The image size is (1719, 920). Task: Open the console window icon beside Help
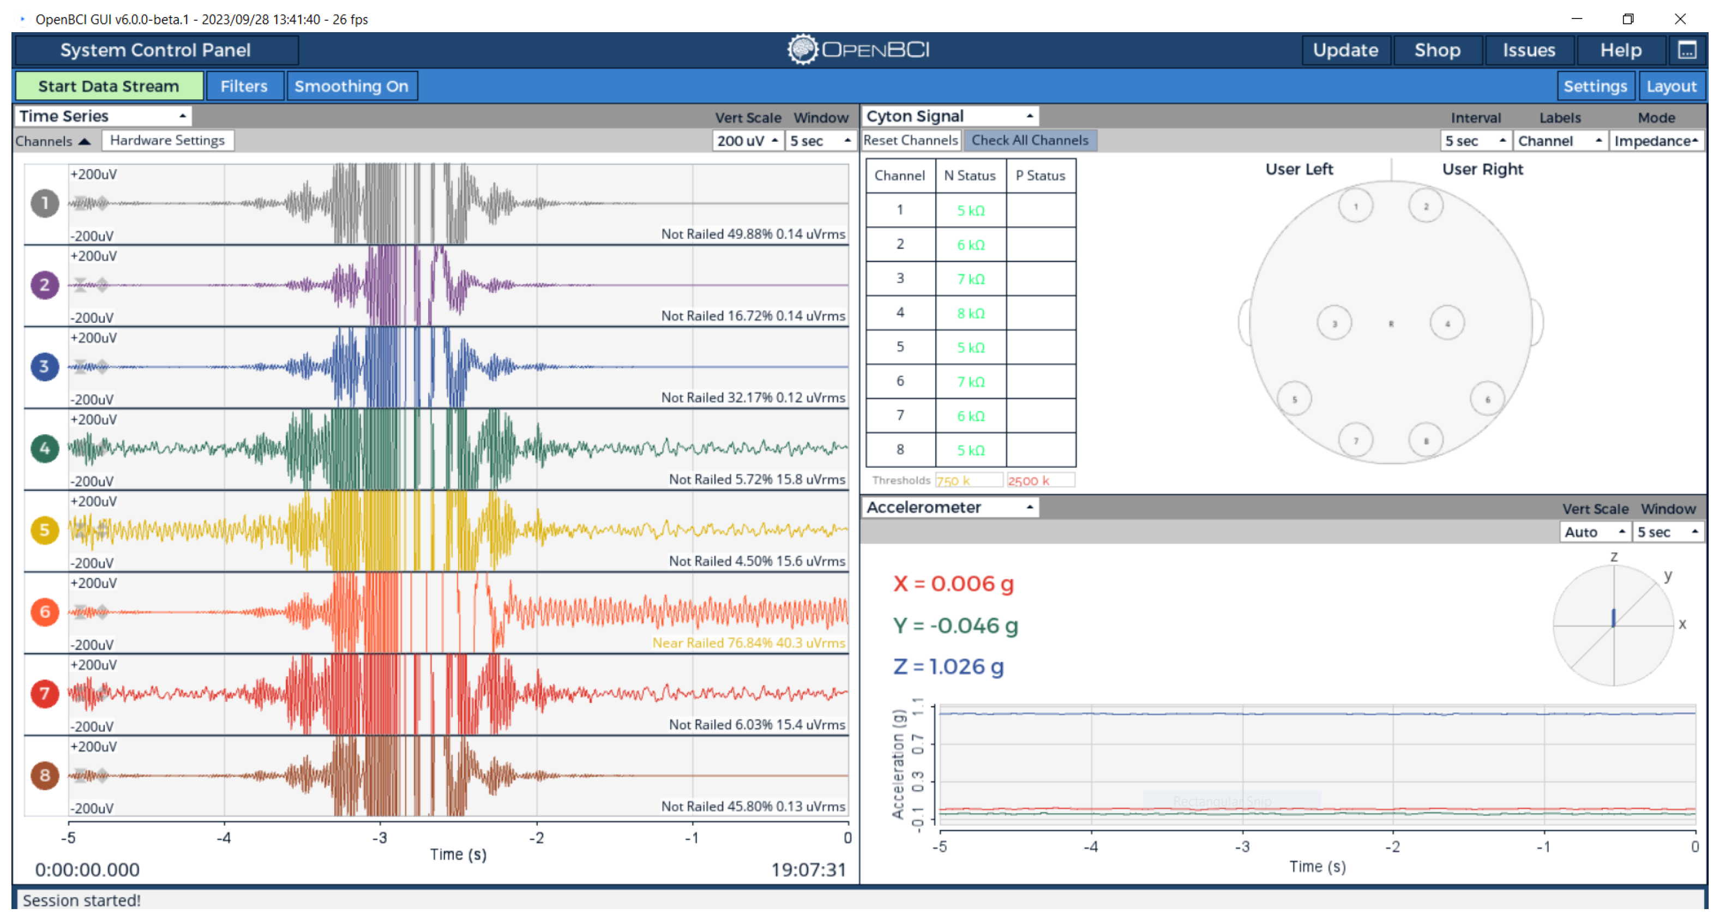[x=1686, y=50]
